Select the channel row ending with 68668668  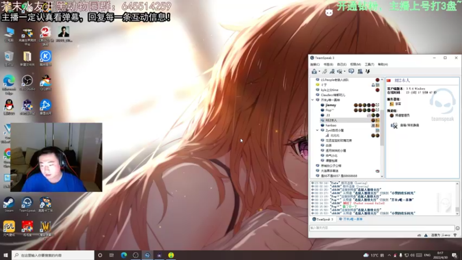[x=347, y=176]
